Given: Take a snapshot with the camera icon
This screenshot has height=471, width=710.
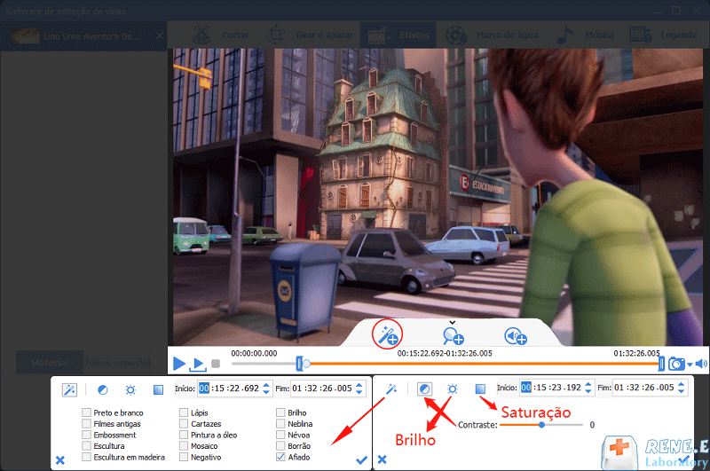Looking at the screenshot, I should 676,364.
